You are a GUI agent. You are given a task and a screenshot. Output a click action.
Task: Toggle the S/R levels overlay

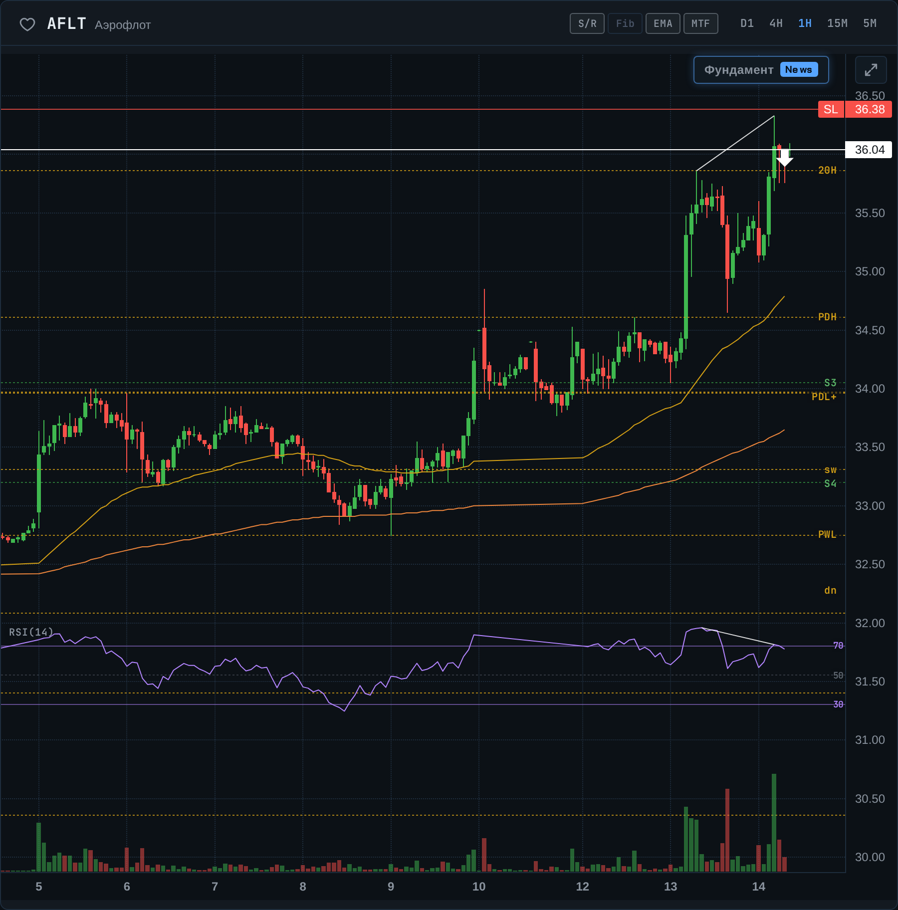pyautogui.click(x=587, y=23)
